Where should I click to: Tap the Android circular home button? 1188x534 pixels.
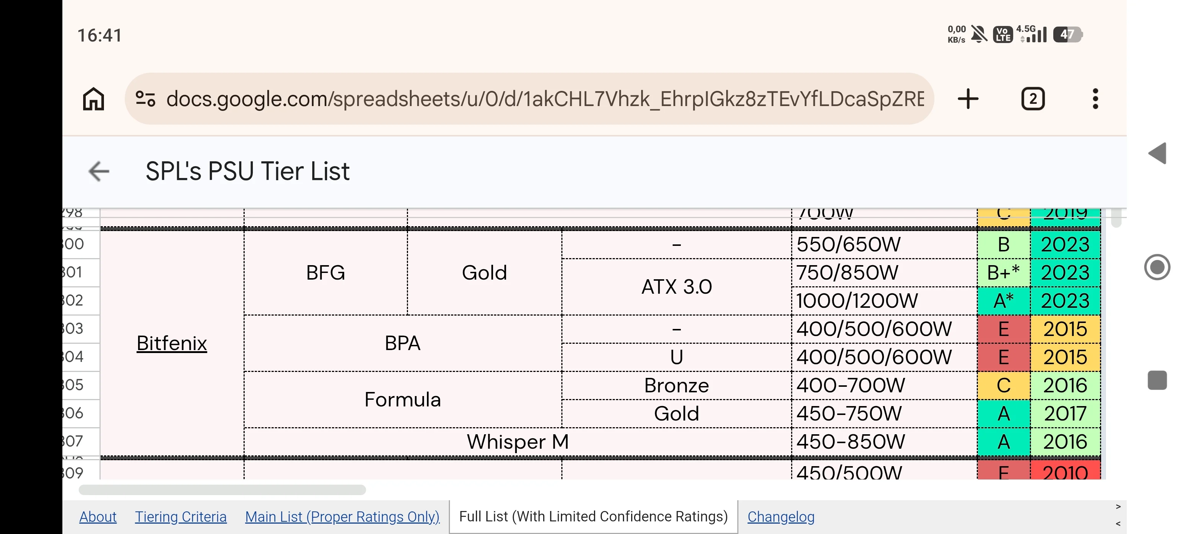(1157, 267)
